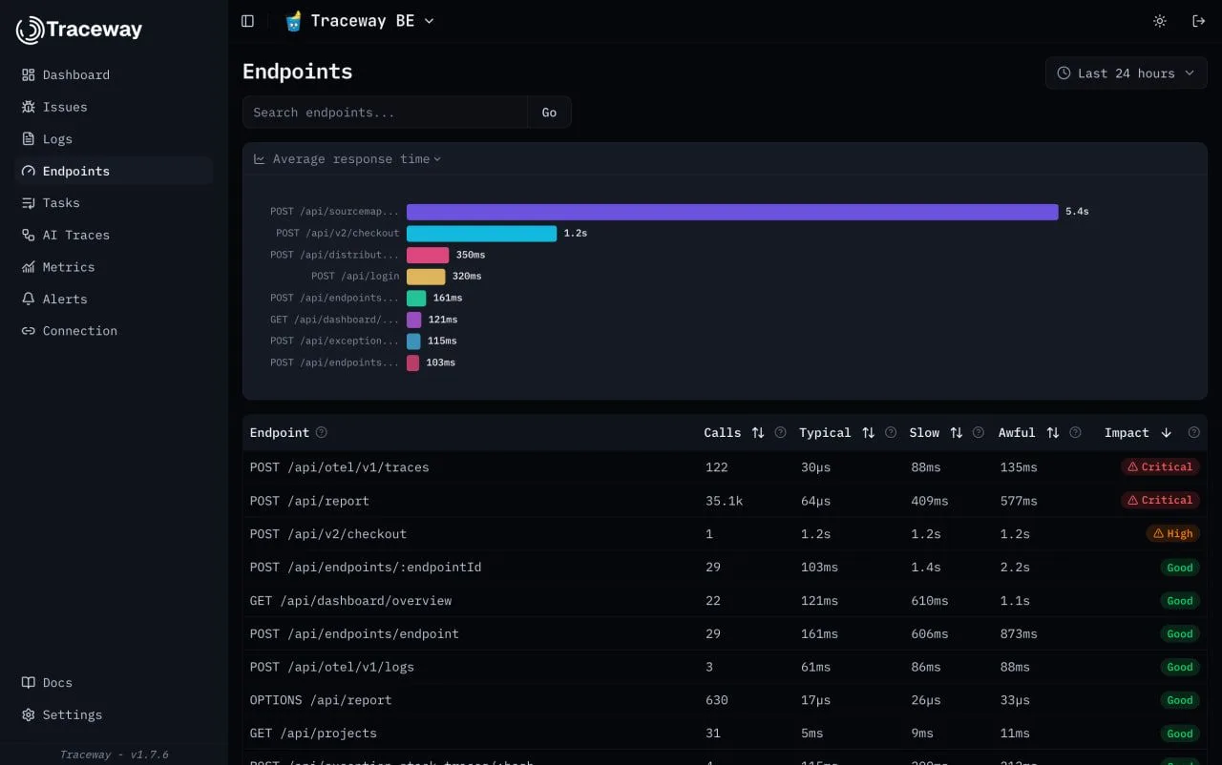Sort by Awful column arrows
Screen dimensions: 1222x765
(1052, 433)
